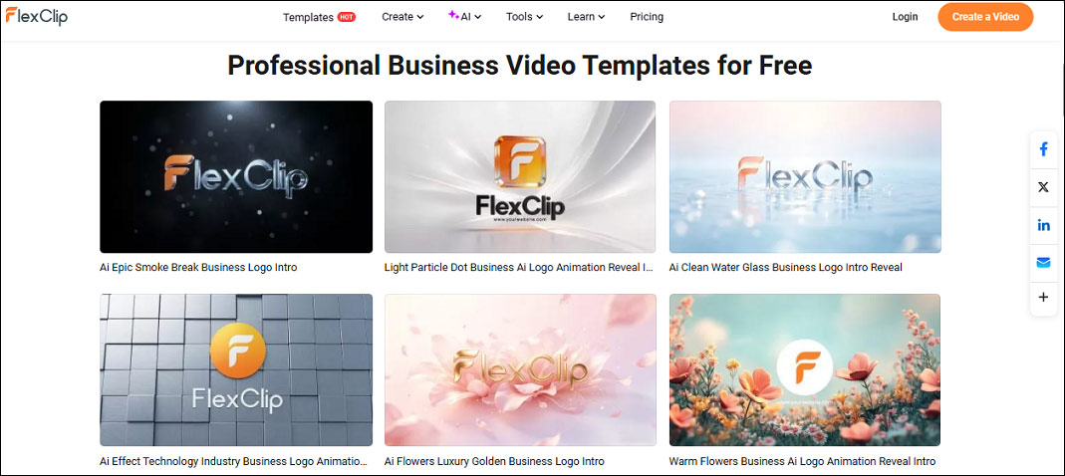Expand the Tools dropdown menu
Screen dimensions: 1065x476
coord(524,17)
